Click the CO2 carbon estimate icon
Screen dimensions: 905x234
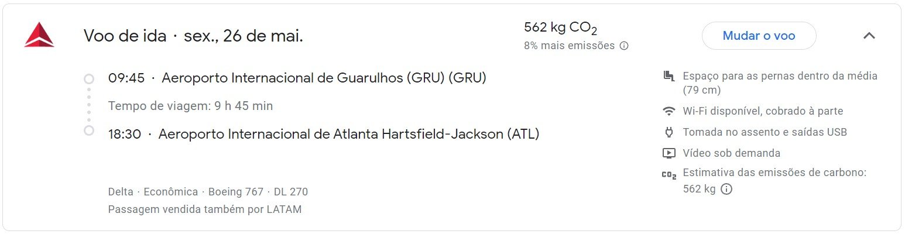[669, 174]
